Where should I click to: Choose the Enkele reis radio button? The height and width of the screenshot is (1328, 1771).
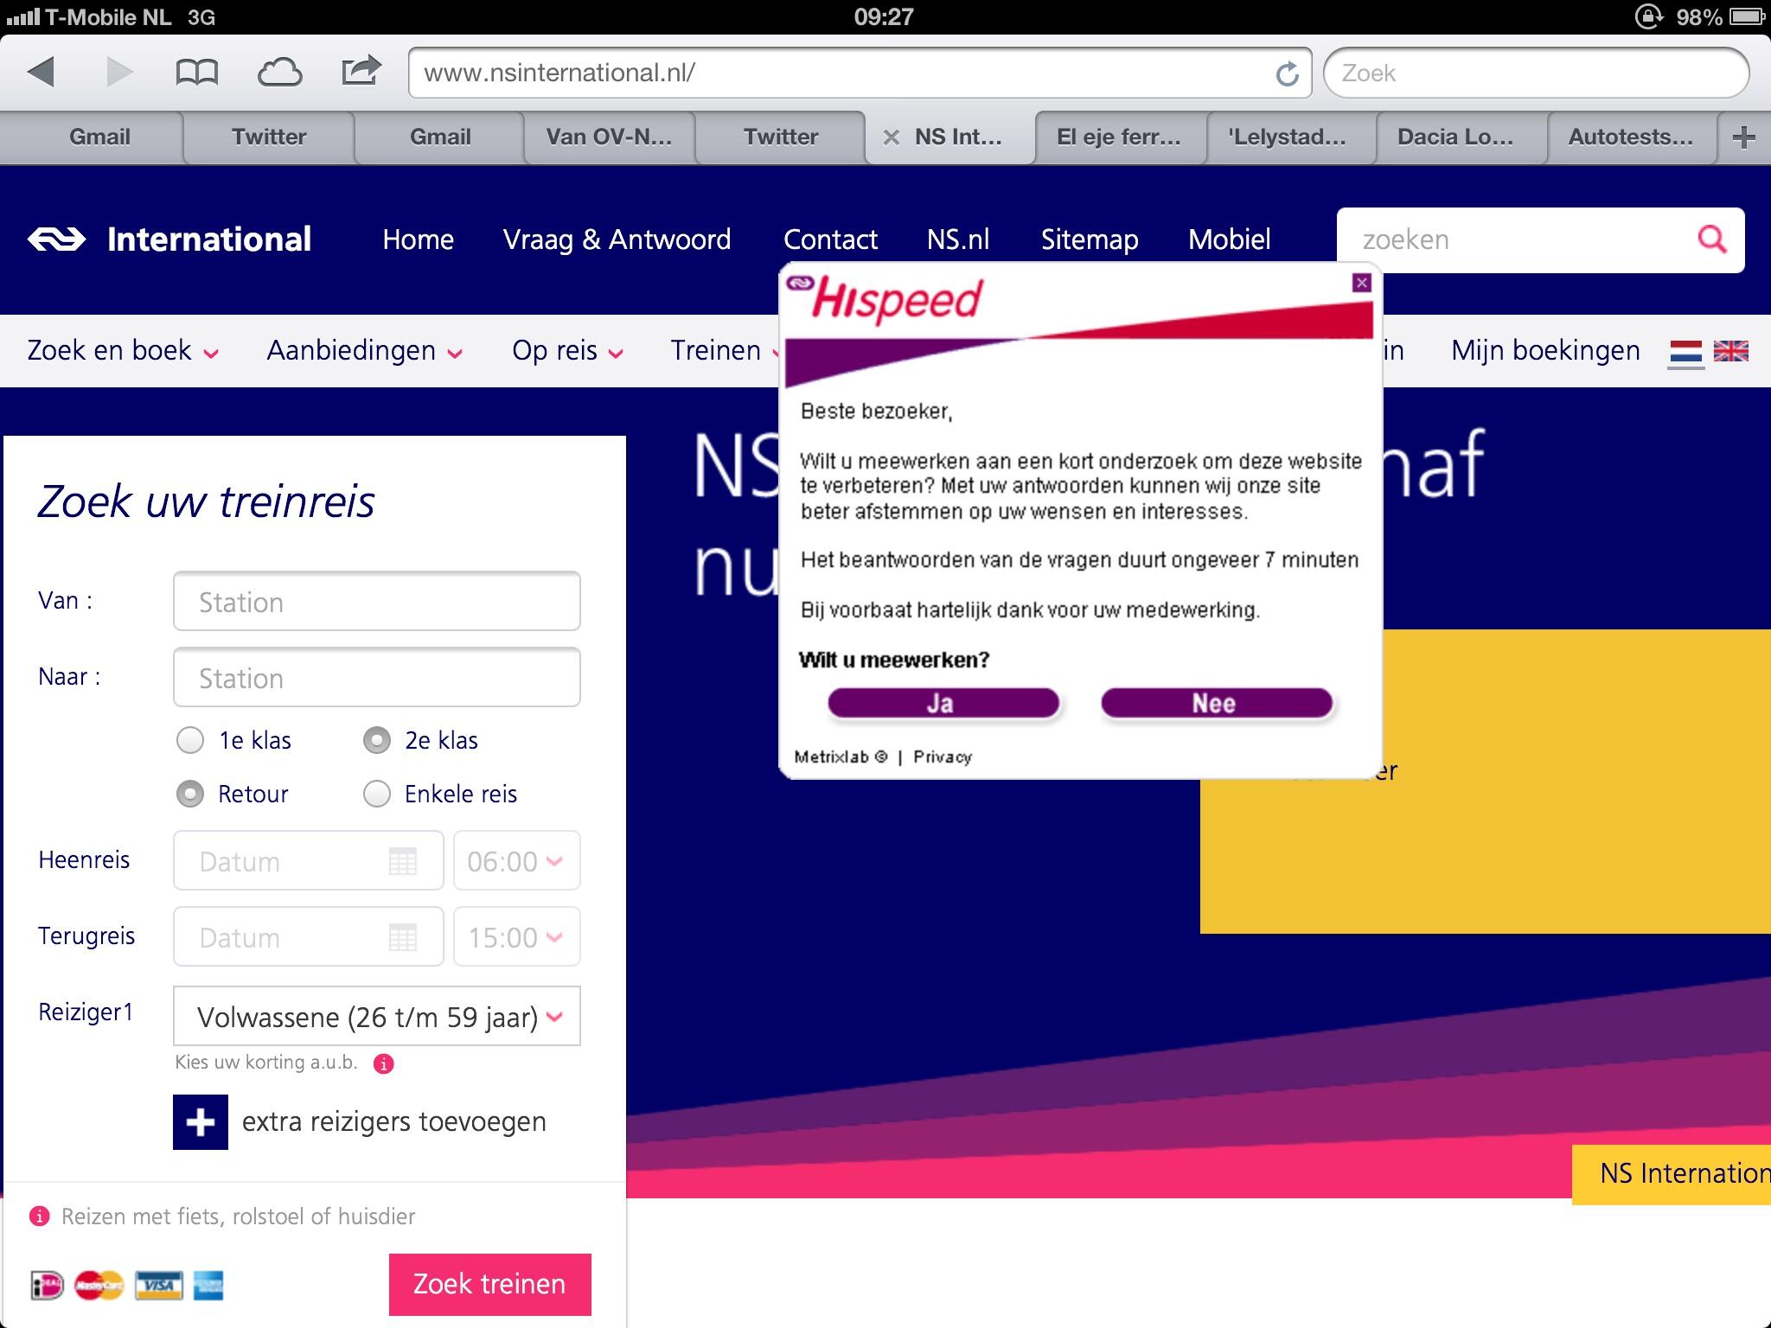point(377,794)
